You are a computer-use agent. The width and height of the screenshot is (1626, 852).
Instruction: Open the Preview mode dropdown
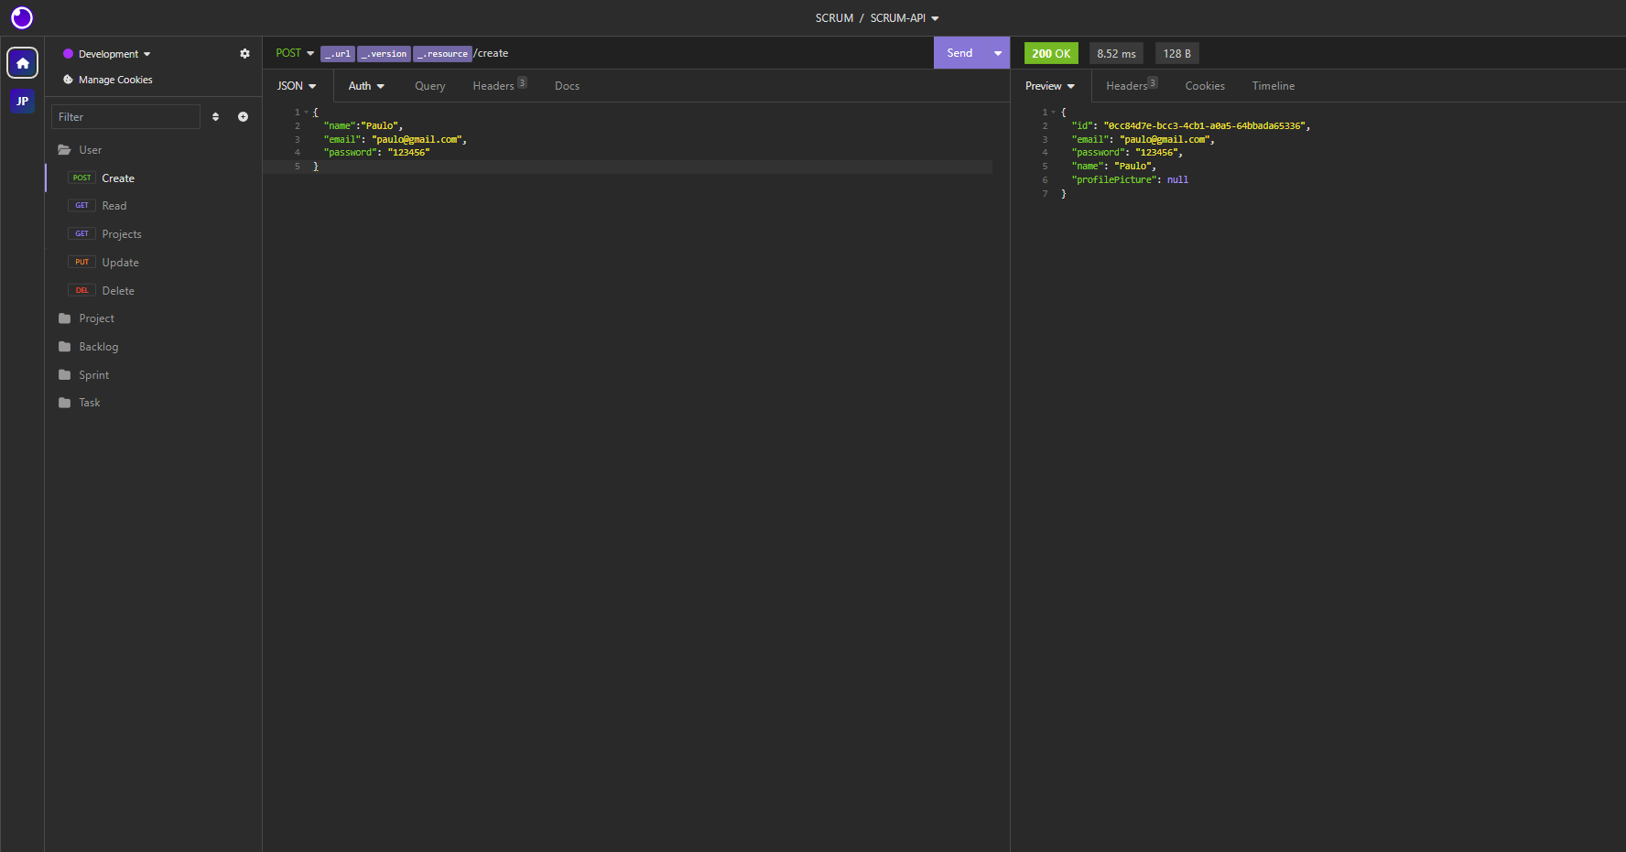click(x=1050, y=86)
